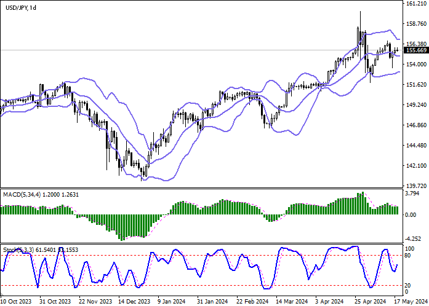Image resolution: width=429 pixels, height=306 pixels.
Task: Select the 22 Feb 2024 date label
Action: 252,302
